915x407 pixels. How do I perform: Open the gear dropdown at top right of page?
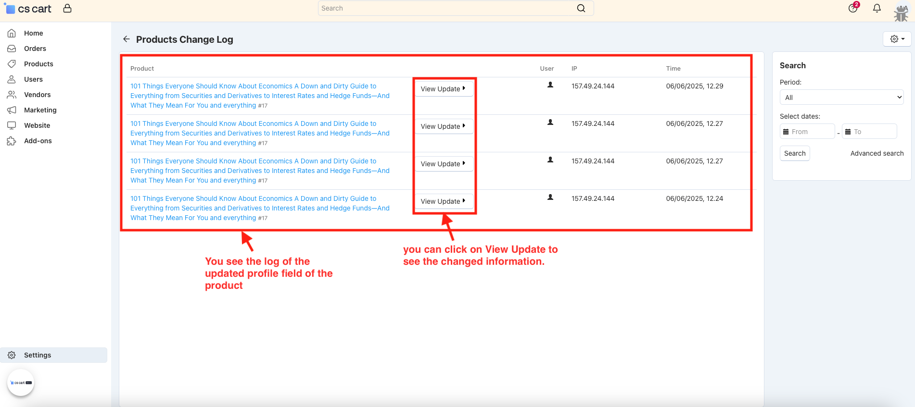click(897, 39)
